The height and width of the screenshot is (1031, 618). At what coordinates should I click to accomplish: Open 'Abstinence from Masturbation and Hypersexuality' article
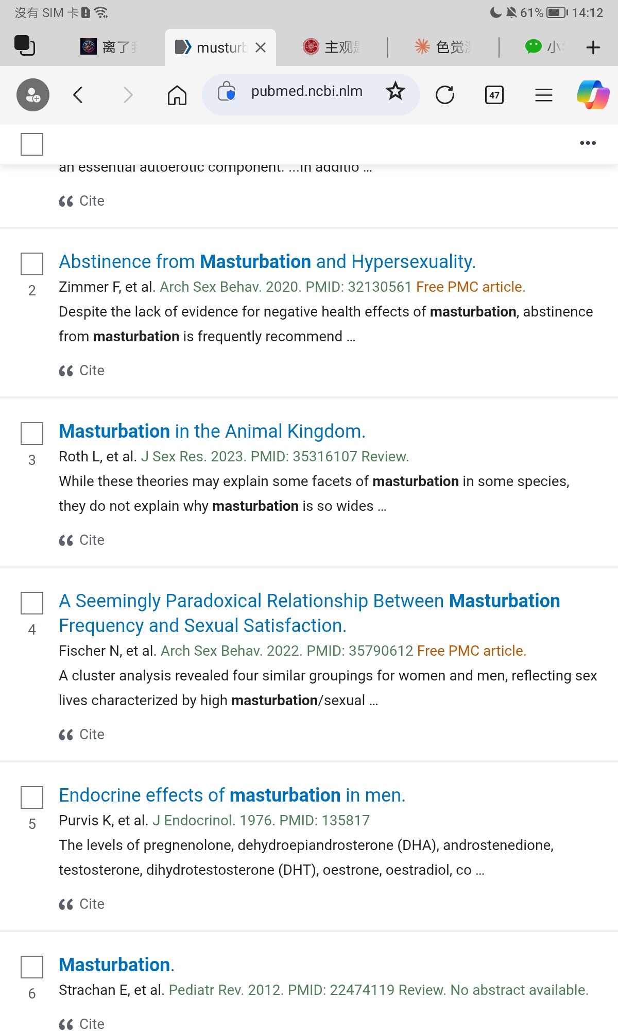267,262
